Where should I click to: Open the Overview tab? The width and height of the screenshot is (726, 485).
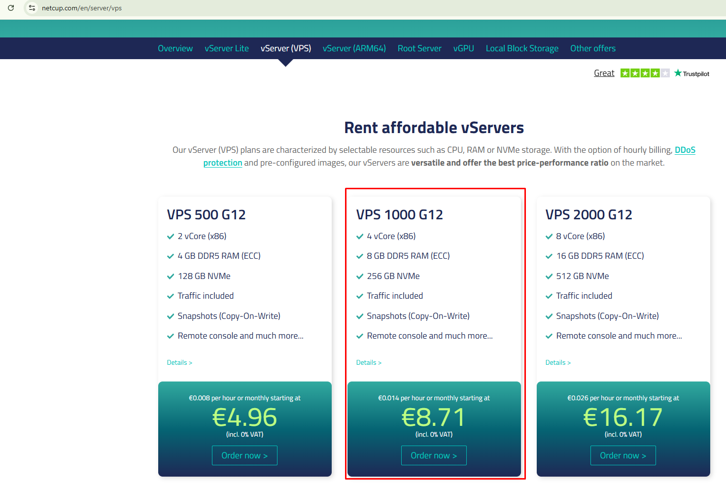[x=175, y=48]
